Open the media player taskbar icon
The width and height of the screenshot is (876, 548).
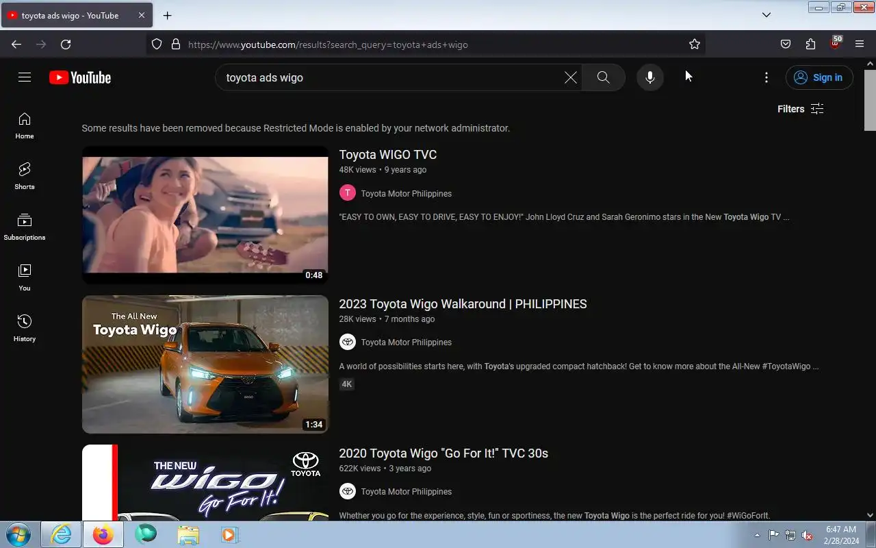point(229,534)
